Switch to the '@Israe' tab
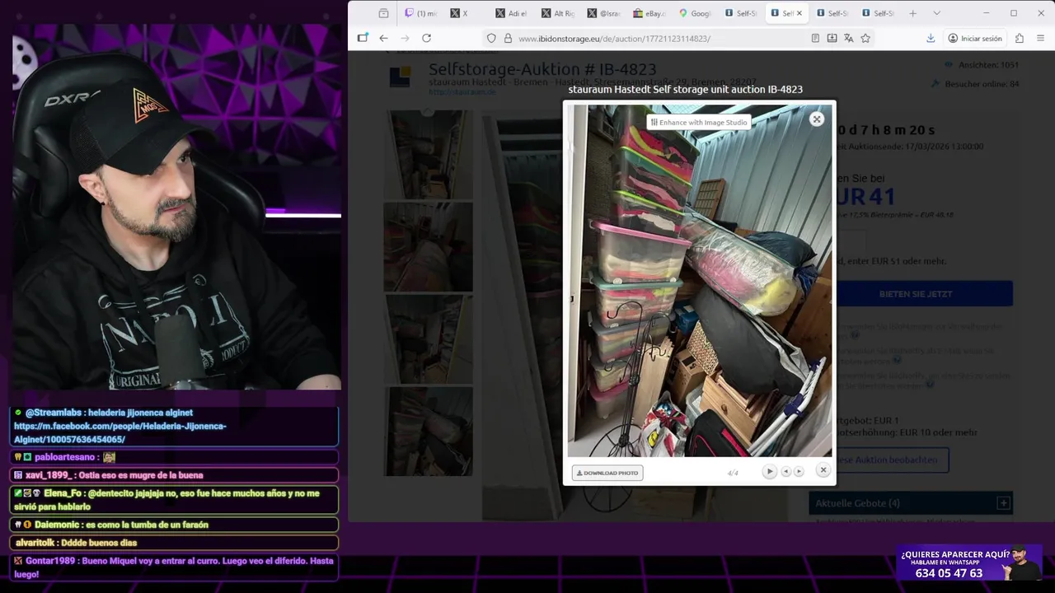 pos(604,13)
